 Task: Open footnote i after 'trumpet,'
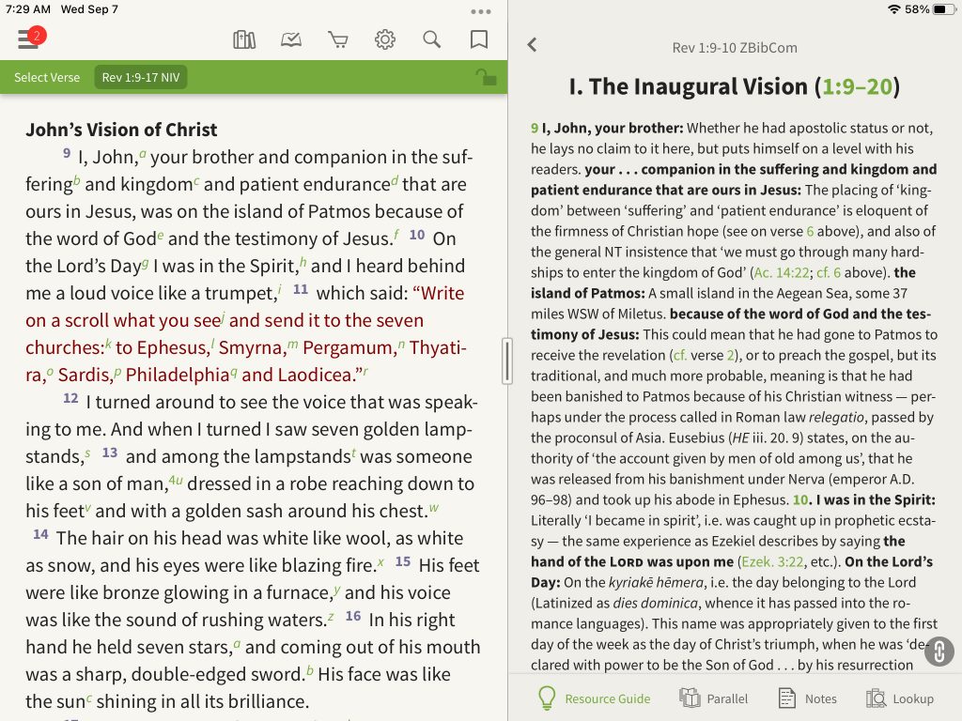tap(280, 289)
